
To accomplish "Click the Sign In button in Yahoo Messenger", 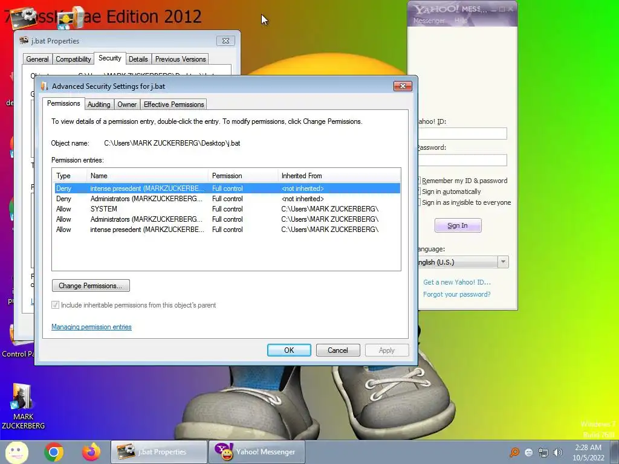I will 458,225.
